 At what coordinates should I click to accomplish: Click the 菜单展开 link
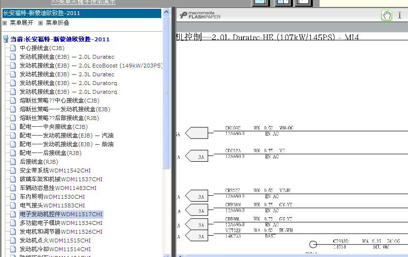[x=21, y=23]
